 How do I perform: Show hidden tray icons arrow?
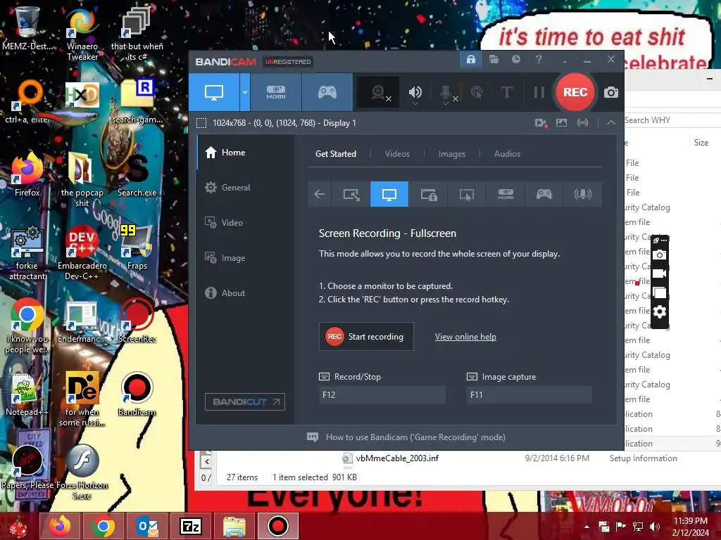587,527
